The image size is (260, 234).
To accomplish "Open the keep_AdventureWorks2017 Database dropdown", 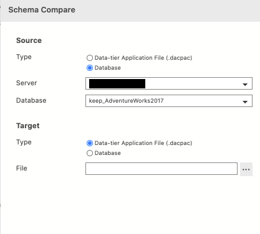I will (x=169, y=101).
